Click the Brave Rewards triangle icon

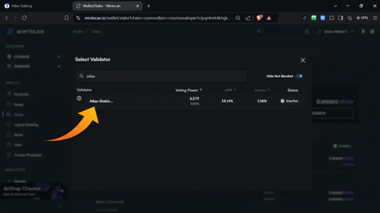point(269,18)
